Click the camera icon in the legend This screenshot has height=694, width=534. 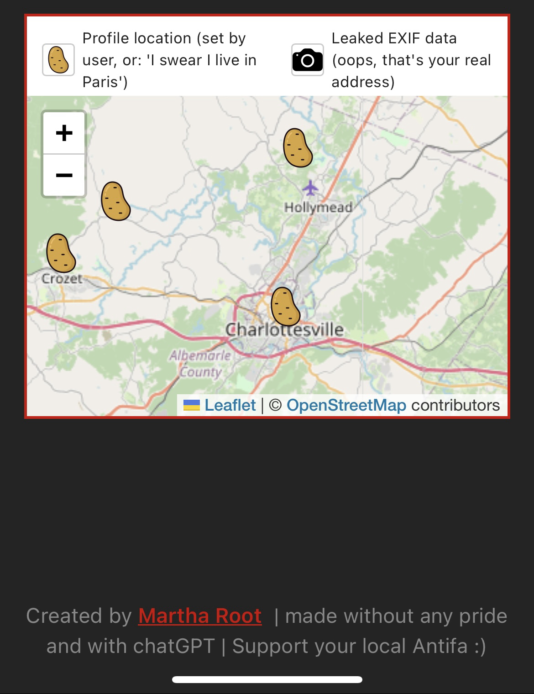pyautogui.click(x=307, y=60)
